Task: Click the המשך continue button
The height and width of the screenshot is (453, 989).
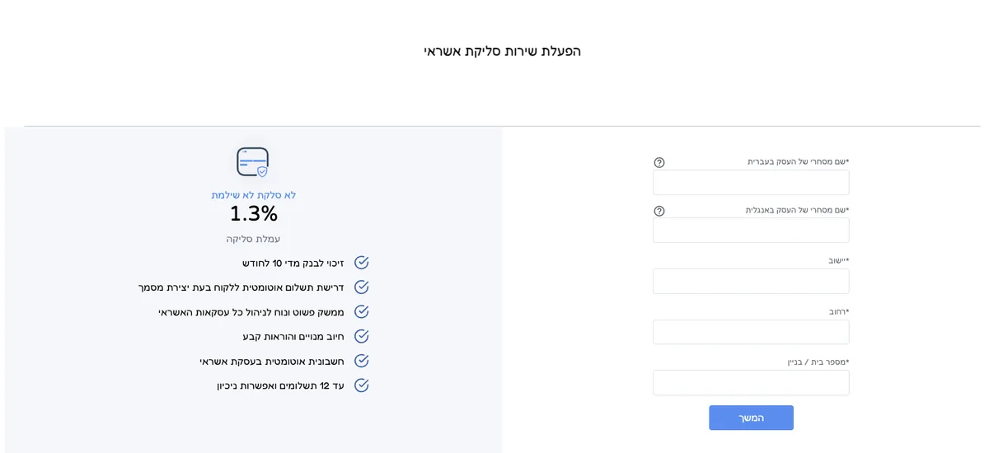Action: click(751, 418)
